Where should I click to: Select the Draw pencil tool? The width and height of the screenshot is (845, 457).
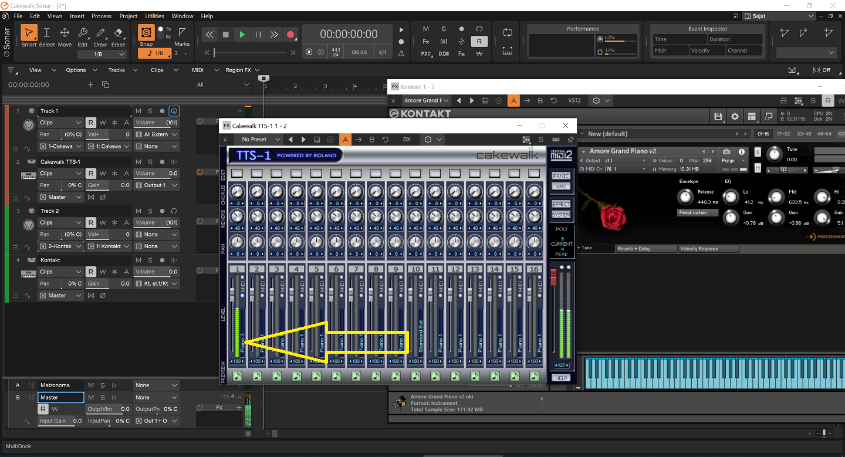pos(100,33)
